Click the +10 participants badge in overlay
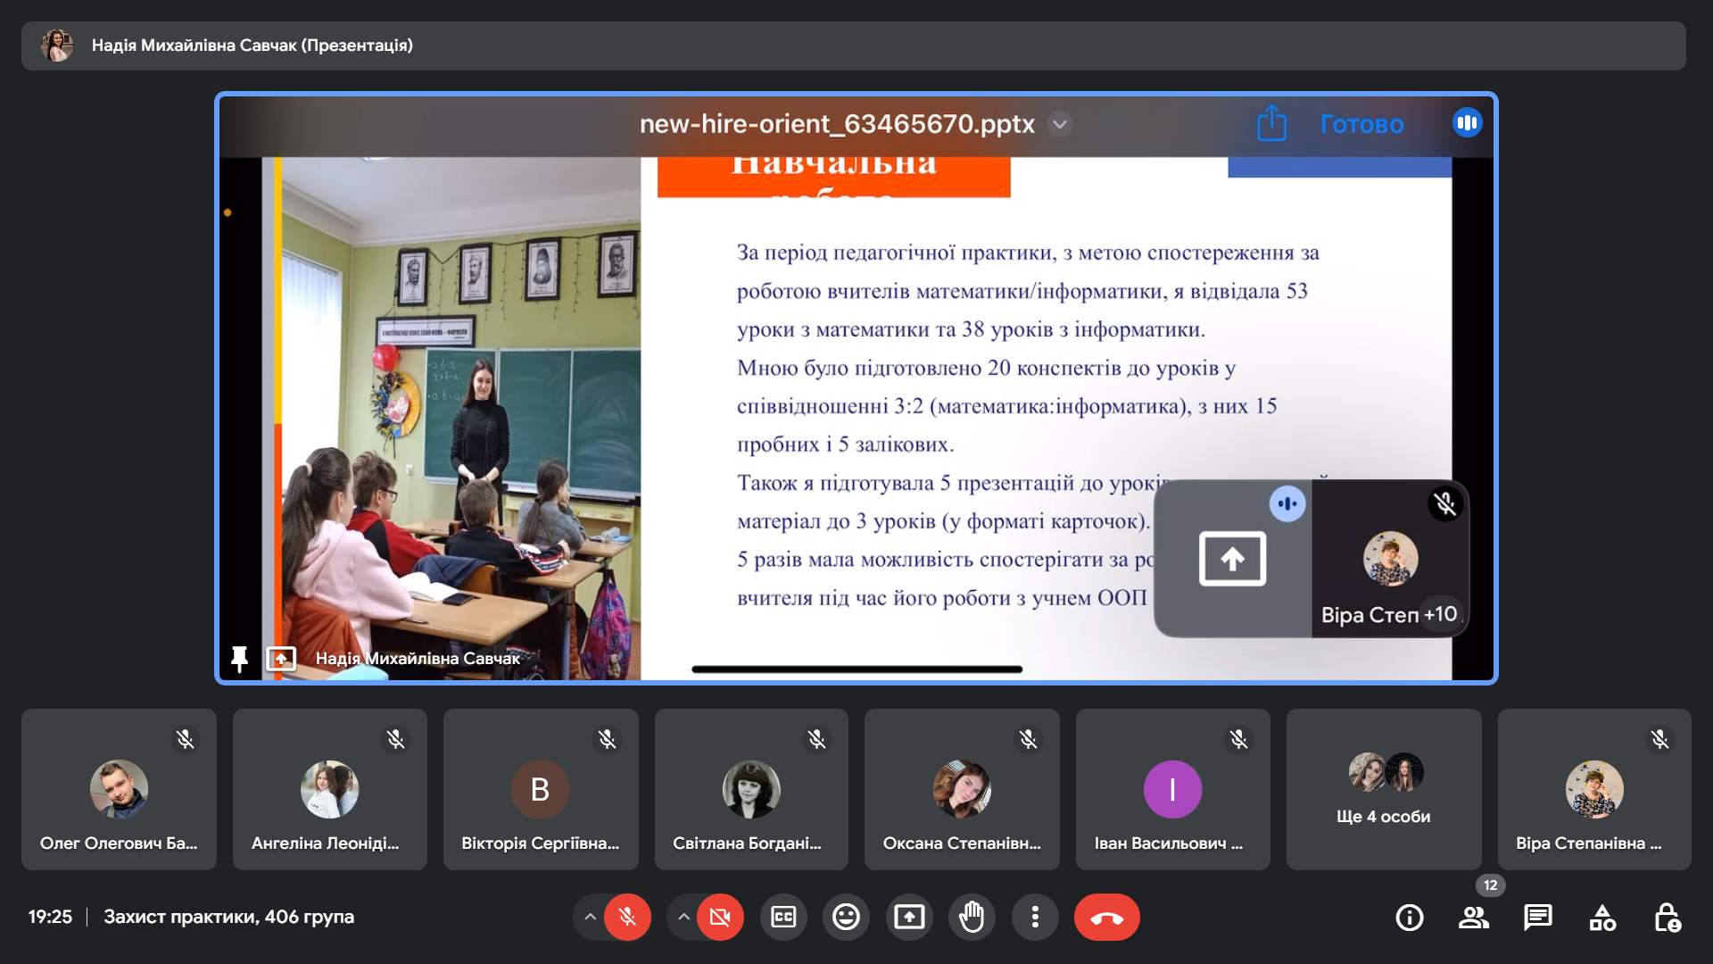Screen dimensions: 1713x964 (1440, 614)
